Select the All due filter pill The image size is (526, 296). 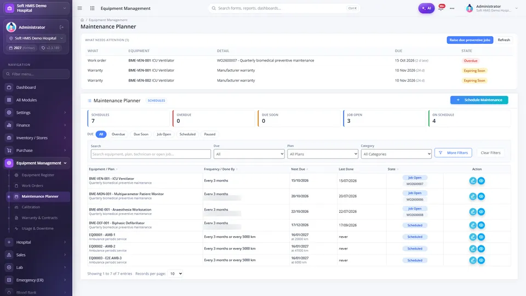[101, 134]
